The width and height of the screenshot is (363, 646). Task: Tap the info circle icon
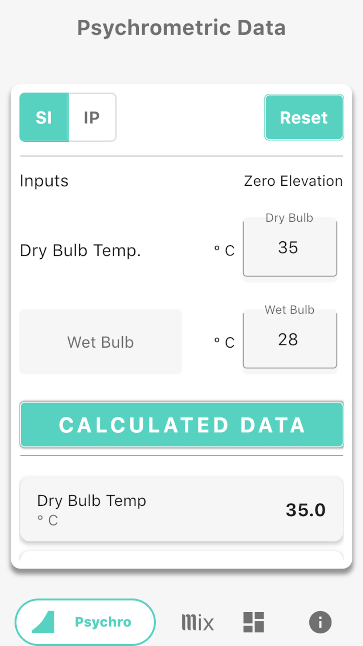point(320,622)
